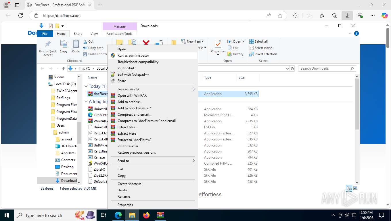Choose Add to "docFlares.rar"
This screenshot has width=391, height=221.
coord(153,108)
